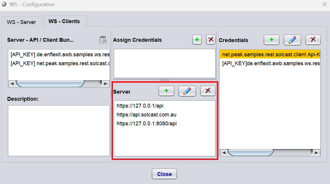
Task: Click the Credentials list horizontal scrollbar thumb
Action: pos(250,152)
